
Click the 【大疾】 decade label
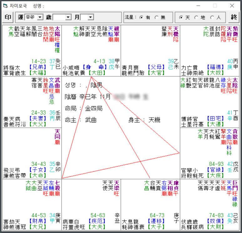215,175
